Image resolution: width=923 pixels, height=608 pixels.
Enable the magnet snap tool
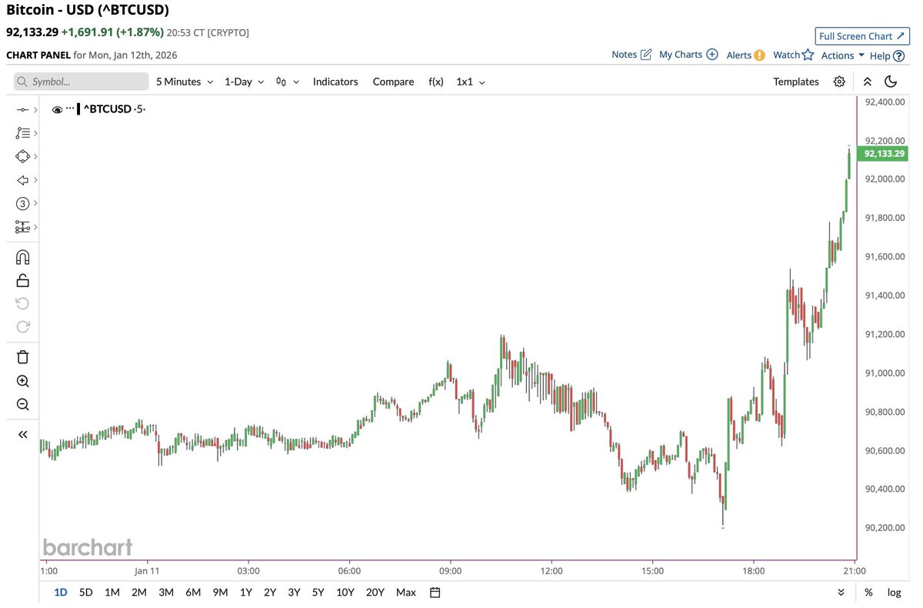click(22, 256)
